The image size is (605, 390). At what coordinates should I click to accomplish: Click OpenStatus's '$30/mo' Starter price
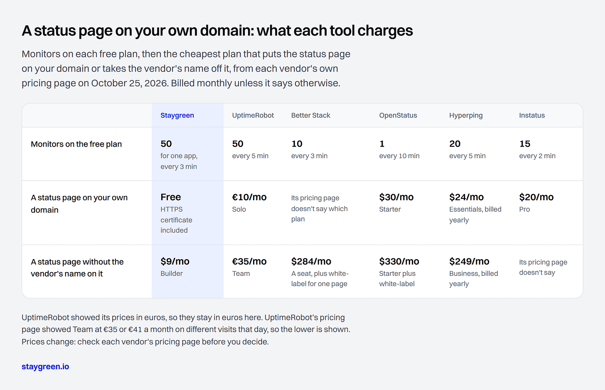(x=396, y=197)
